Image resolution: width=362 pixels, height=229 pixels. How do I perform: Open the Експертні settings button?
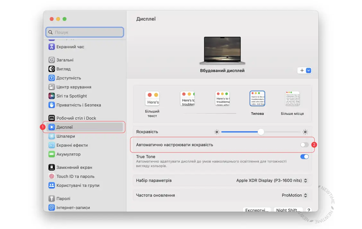pos(257,210)
